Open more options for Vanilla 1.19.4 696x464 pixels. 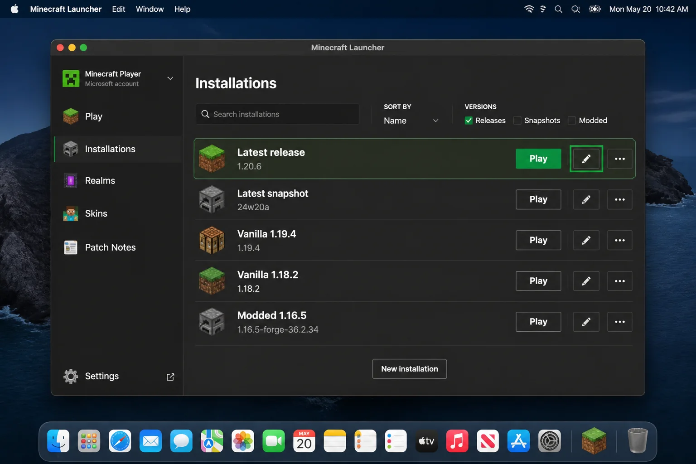pyautogui.click(x=619, y=240)
